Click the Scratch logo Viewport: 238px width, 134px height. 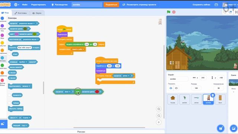coord(5,4)
